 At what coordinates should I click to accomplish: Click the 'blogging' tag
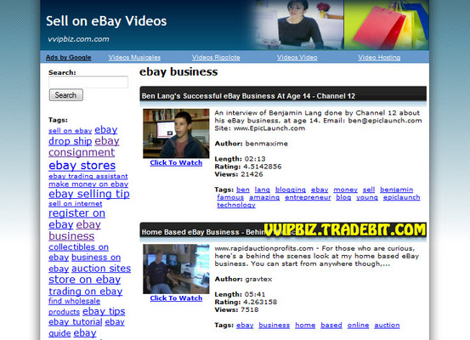pyautogui.click(x=291, y=190)
